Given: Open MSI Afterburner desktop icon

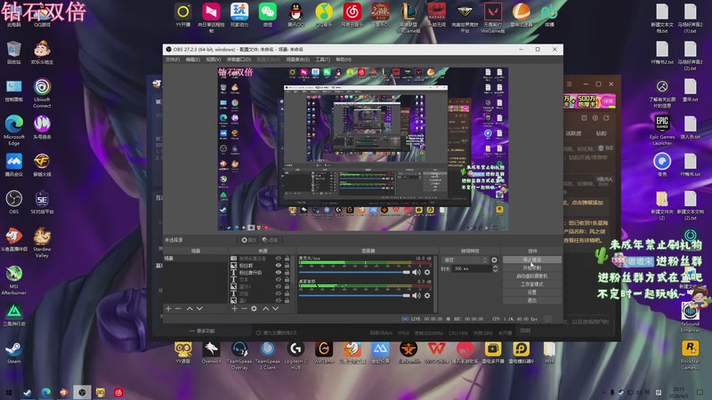Looking at the screenshot, I should coord(14,280).
